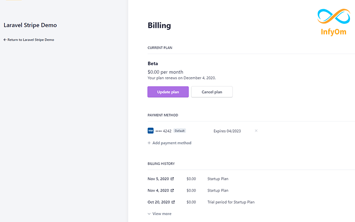
Task: Open the Nov 4, 2020 invoice link
Action: tap(161, 191)
